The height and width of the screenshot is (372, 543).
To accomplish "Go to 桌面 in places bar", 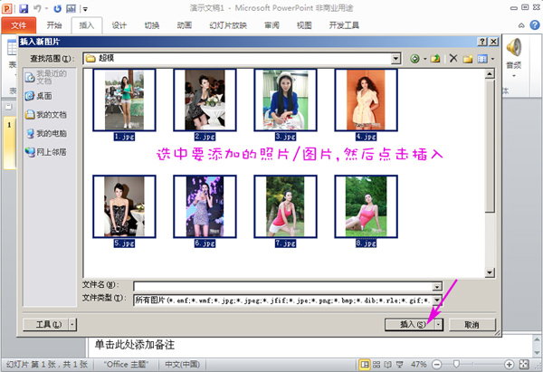I will click(x=38, y=96).
